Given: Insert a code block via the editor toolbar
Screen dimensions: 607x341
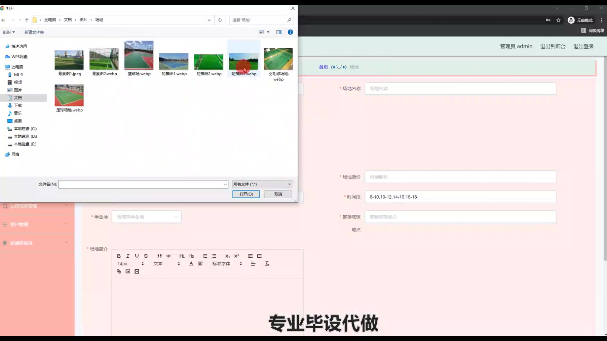Looking at the screenshot, I should [169, 256].
